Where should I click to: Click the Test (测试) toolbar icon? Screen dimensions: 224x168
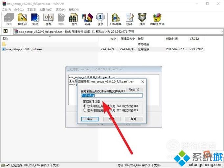(x=35, y=19)
